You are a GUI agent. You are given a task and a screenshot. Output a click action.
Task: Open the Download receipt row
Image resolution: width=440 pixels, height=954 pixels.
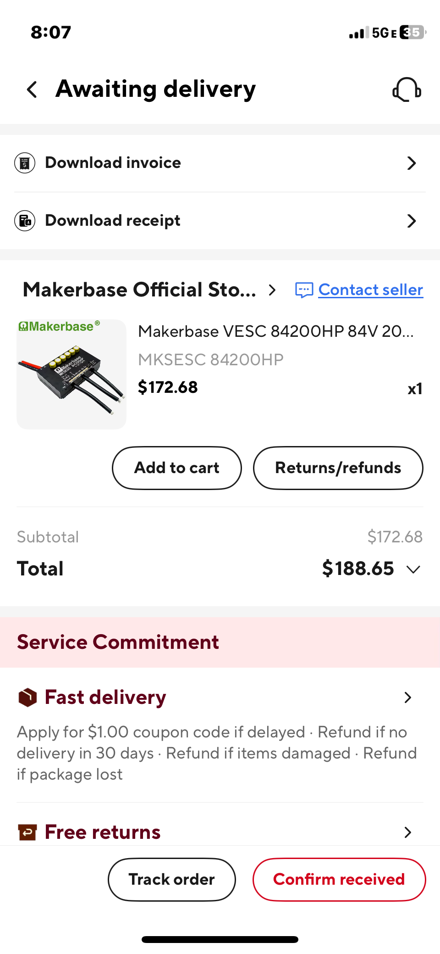point(220,221)
